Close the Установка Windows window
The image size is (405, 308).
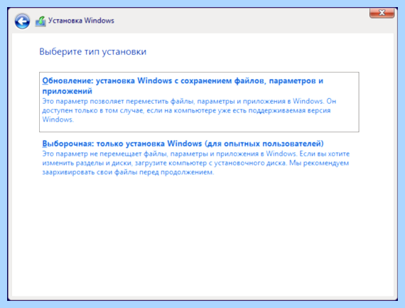[382, 13]
